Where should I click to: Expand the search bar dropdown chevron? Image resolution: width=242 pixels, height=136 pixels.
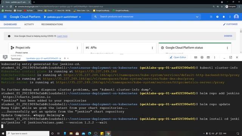197,17
